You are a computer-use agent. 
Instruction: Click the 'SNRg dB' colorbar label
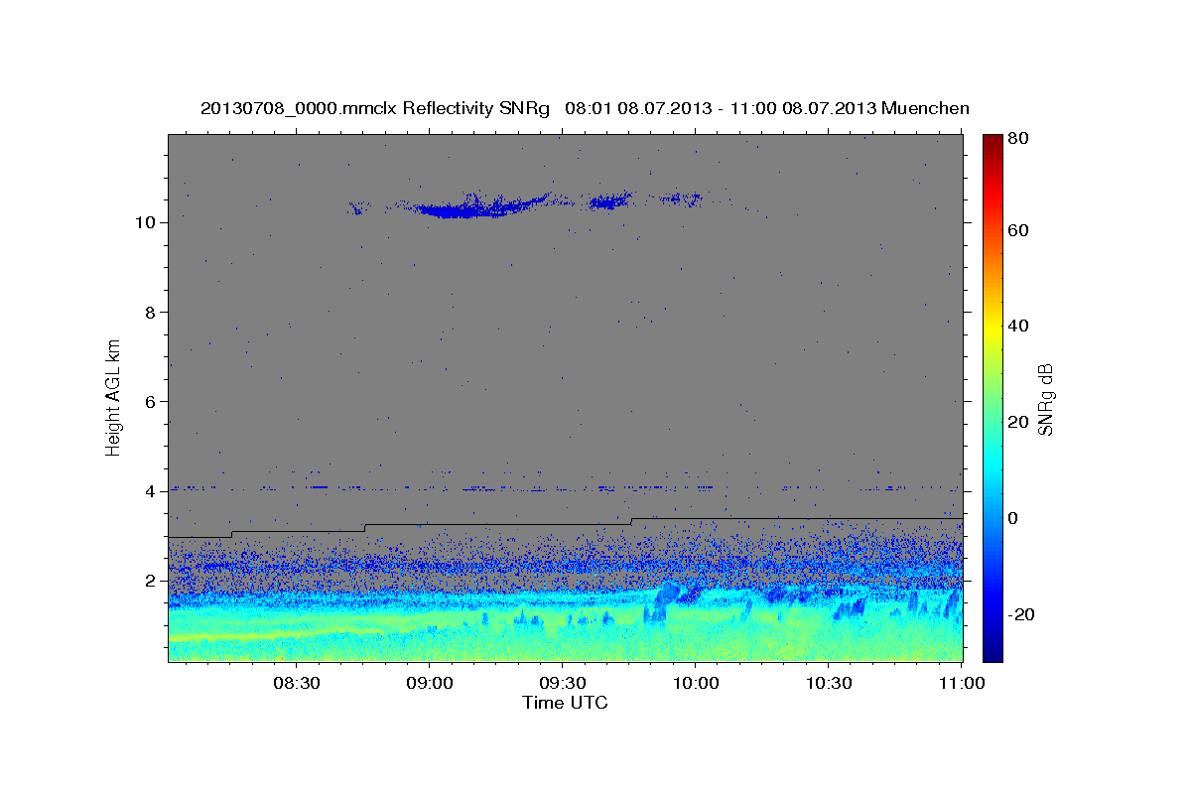point(1044,399)
